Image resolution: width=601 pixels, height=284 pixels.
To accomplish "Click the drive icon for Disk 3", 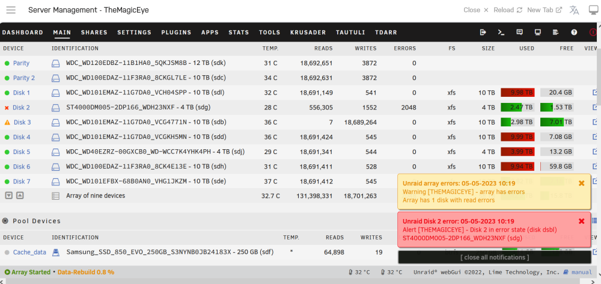I will (x=55, y=122).
